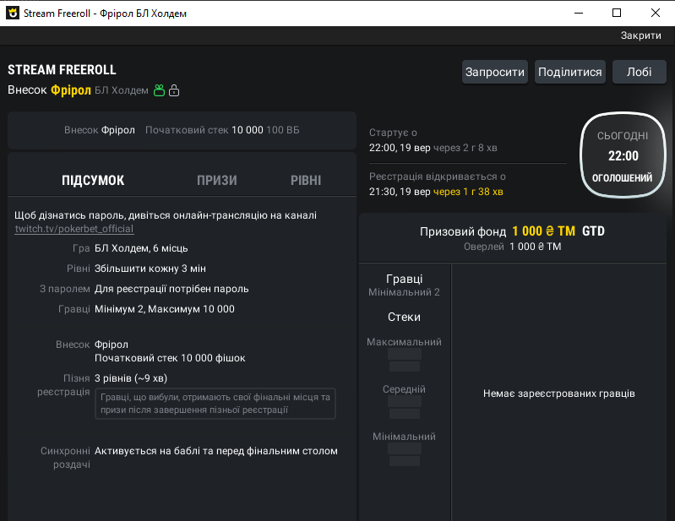Click the Сьогодні 22:00 status badge
The image size is (675, 521).
[623, 156]
